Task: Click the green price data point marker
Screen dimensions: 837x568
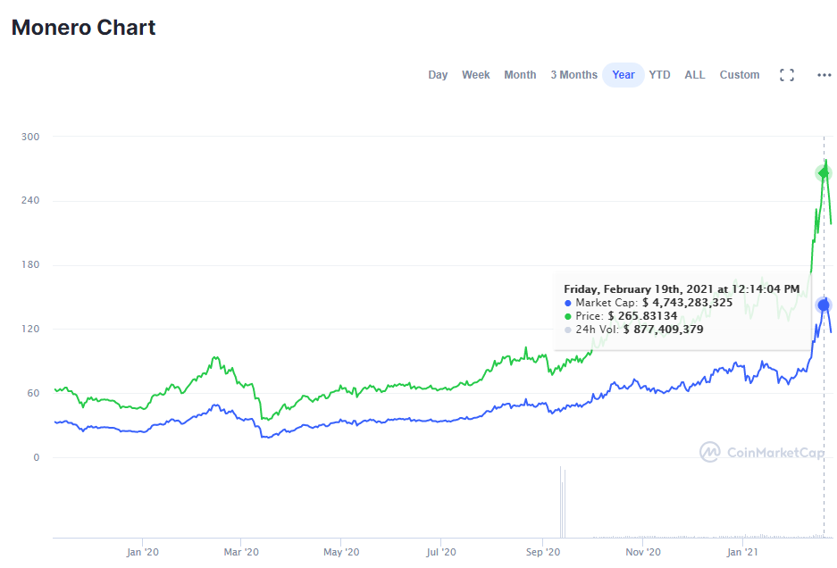Action: pyautogui.click(x=824, y=173)
